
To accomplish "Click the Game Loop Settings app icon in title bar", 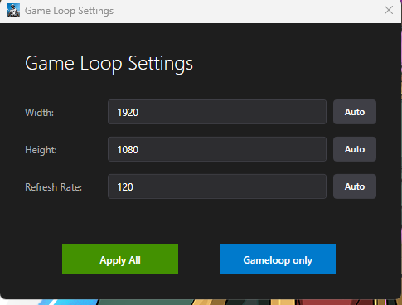I will 13,10.
